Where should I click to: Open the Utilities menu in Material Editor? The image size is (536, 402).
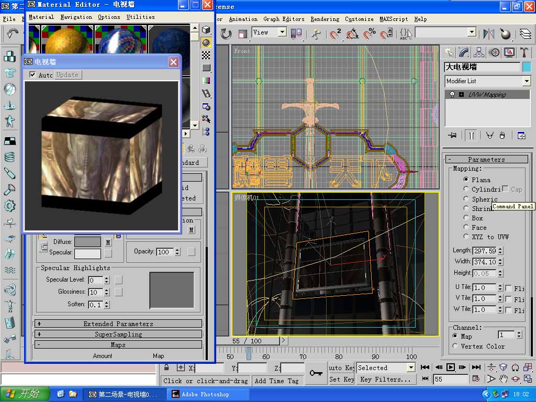140,17
